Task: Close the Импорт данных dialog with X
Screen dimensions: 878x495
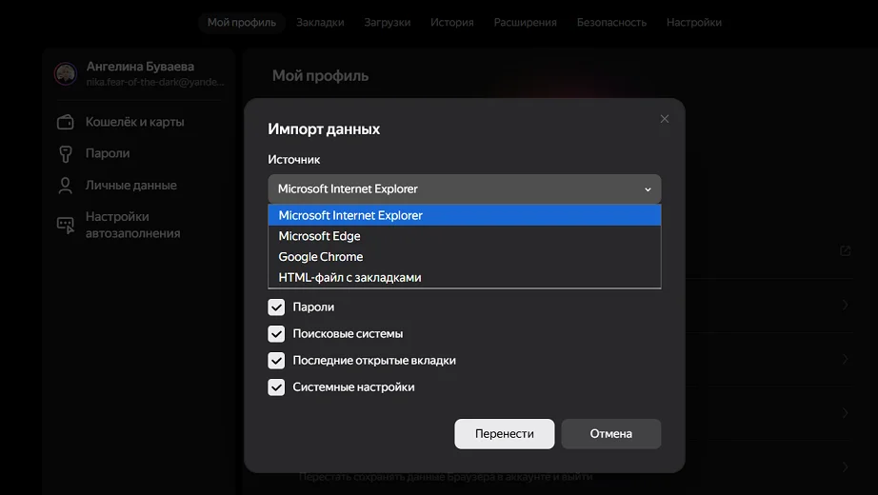Action: coord(664,119)
